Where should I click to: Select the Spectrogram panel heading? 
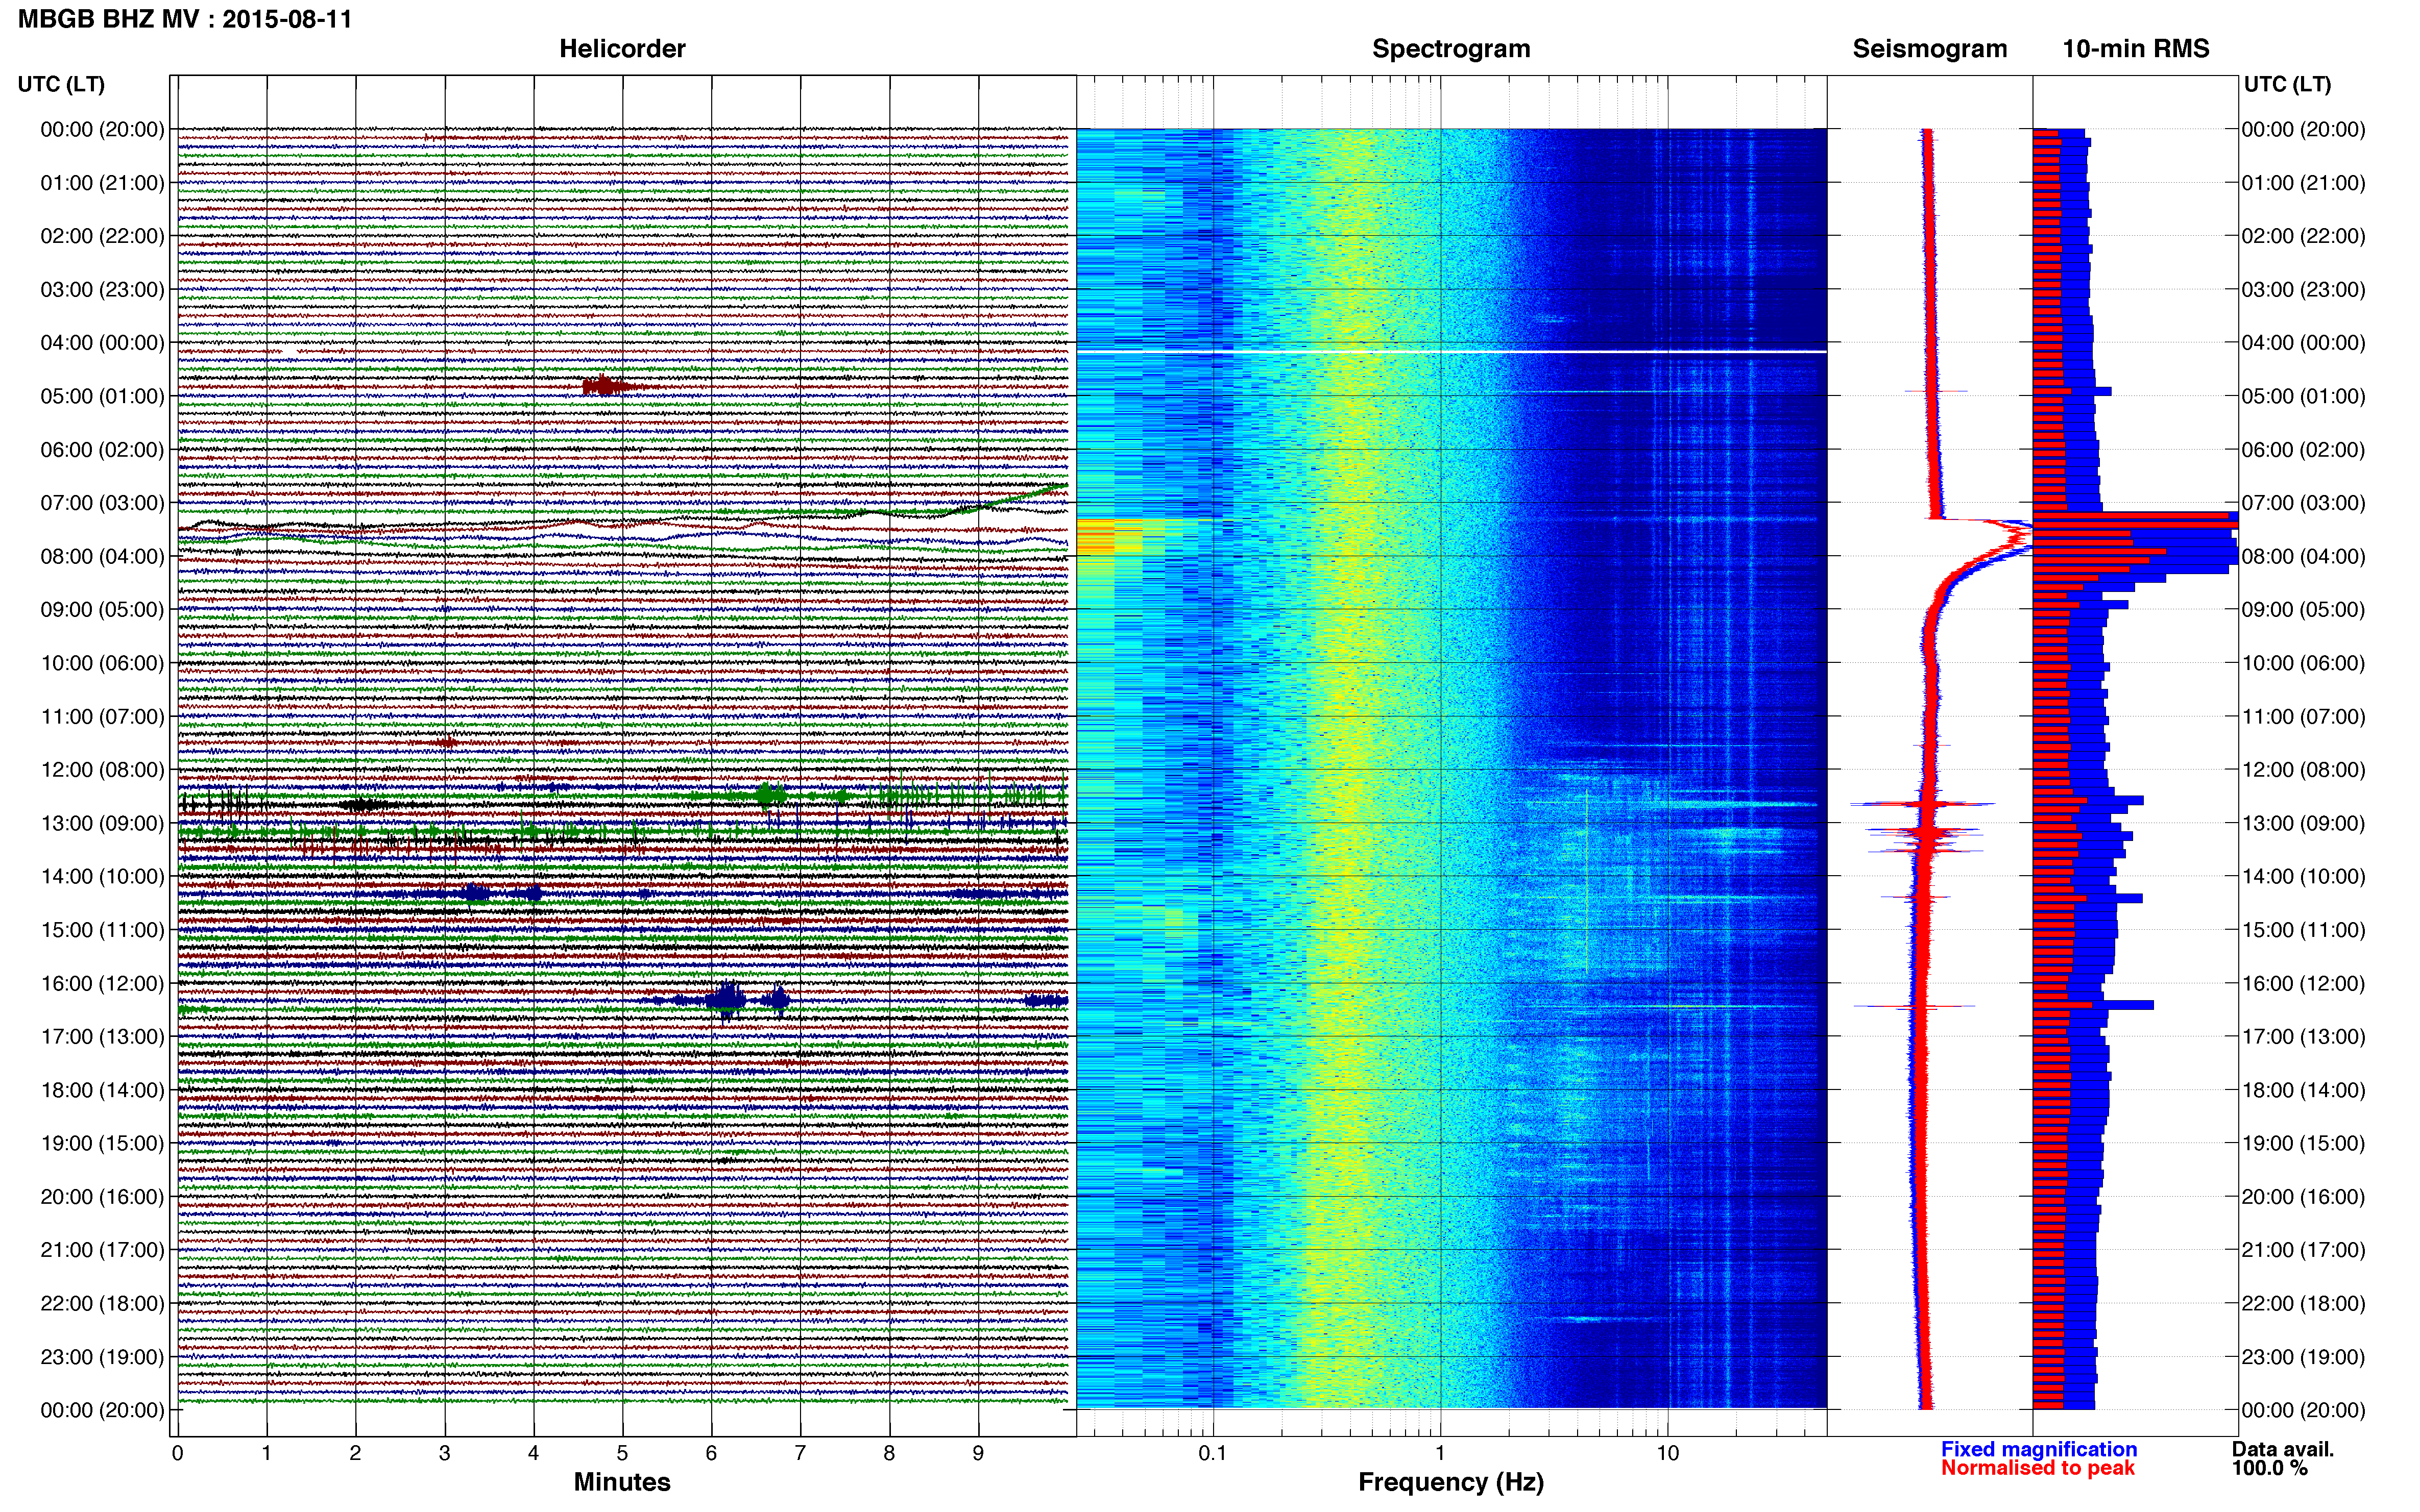pyautogui.click(x=1450, y=49)
